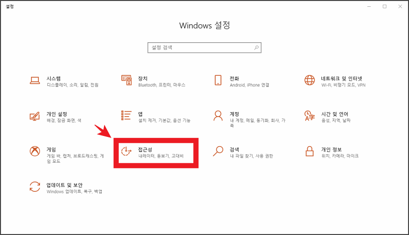Click the text 설치 제거, 기본값, 옵션 기능

pyautogui.click(x=165, y=120)
